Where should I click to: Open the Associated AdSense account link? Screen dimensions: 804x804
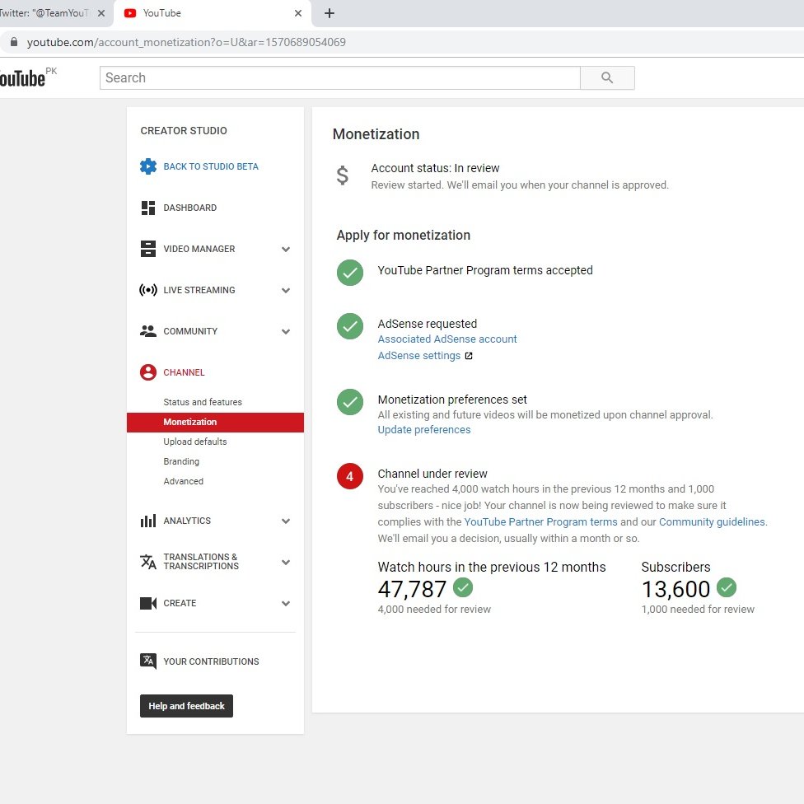pos(447,339)
